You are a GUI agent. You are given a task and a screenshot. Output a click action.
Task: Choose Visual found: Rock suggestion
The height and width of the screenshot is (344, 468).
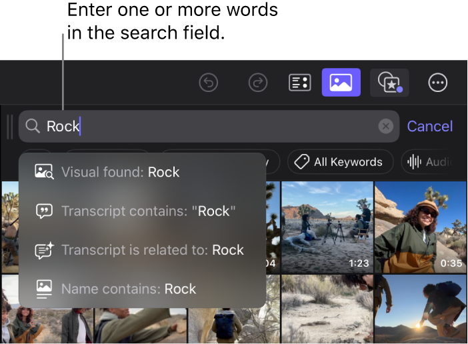click(x=142, y=172)
